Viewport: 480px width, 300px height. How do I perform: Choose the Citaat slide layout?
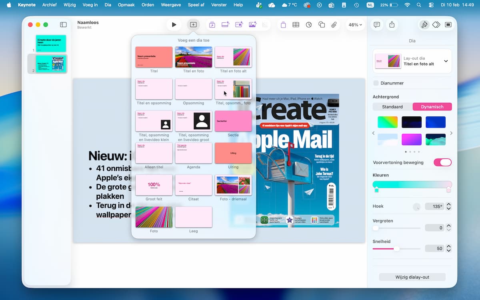click(x=194, y=187)
